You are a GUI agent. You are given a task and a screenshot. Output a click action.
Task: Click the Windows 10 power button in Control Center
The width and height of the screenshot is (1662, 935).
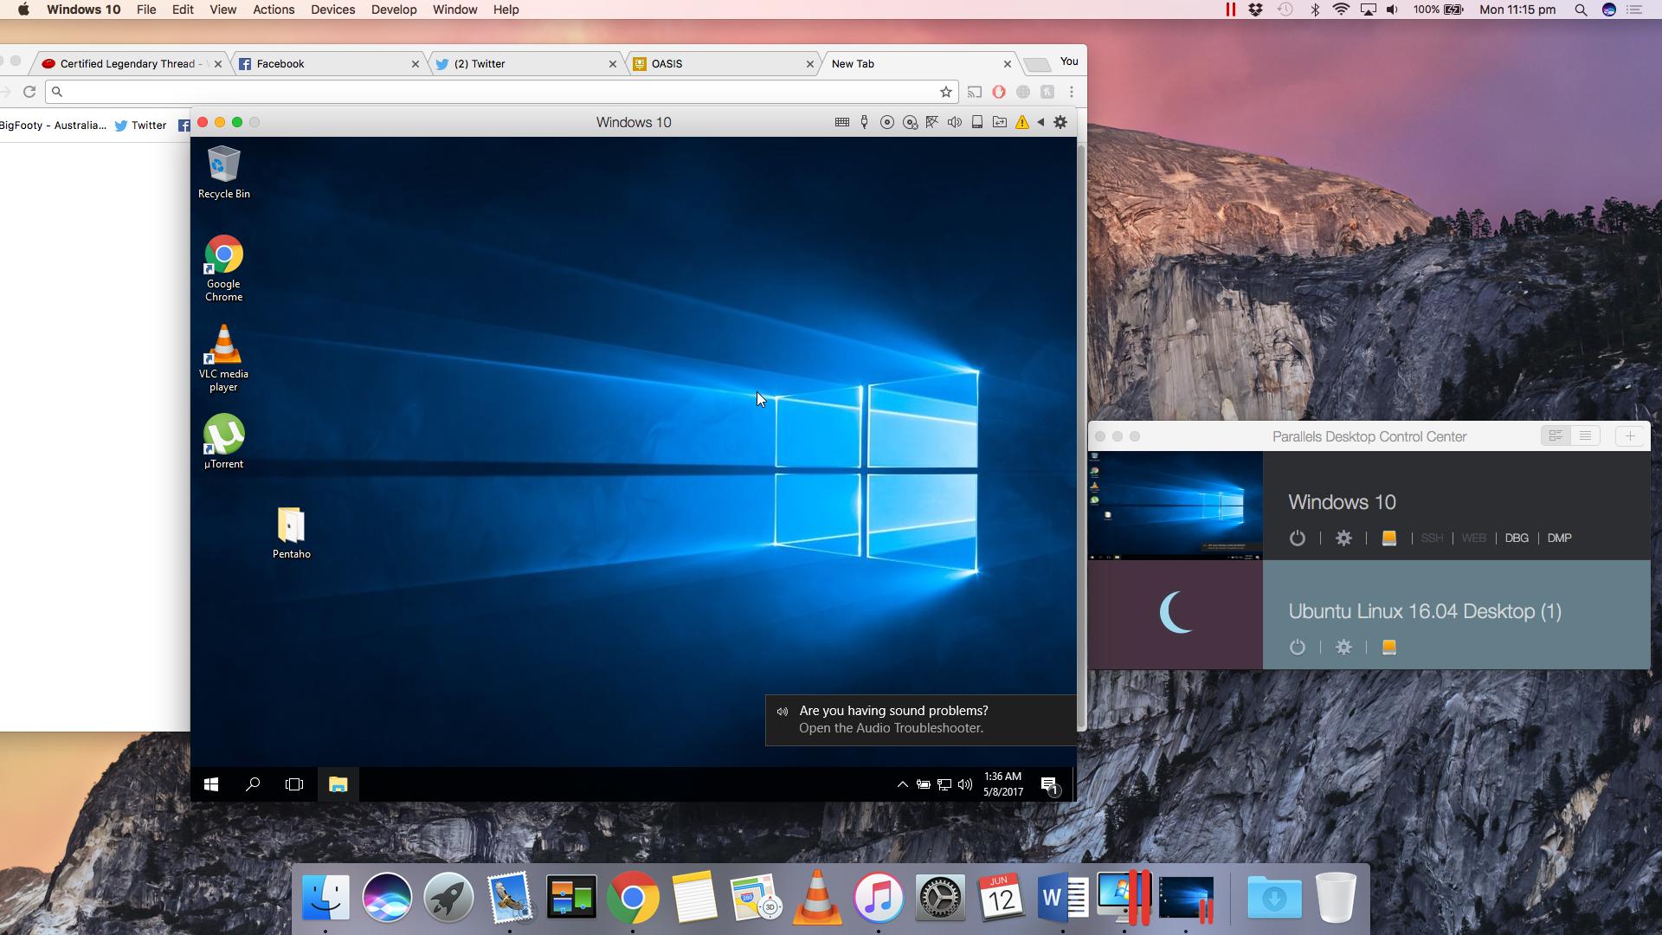pos(1297,538)
